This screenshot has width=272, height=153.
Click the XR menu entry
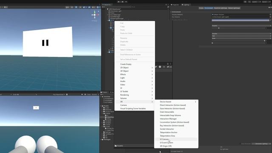pos(135,102)
